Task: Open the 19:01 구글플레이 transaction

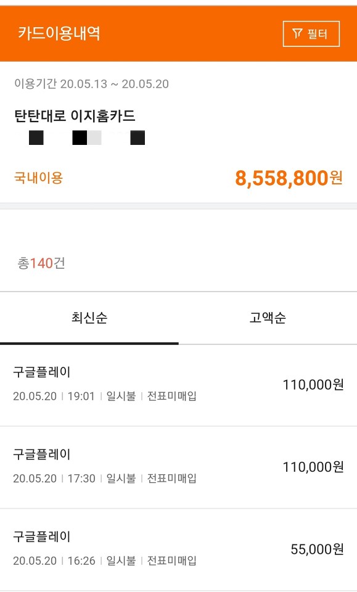Action: click(179, 385)
